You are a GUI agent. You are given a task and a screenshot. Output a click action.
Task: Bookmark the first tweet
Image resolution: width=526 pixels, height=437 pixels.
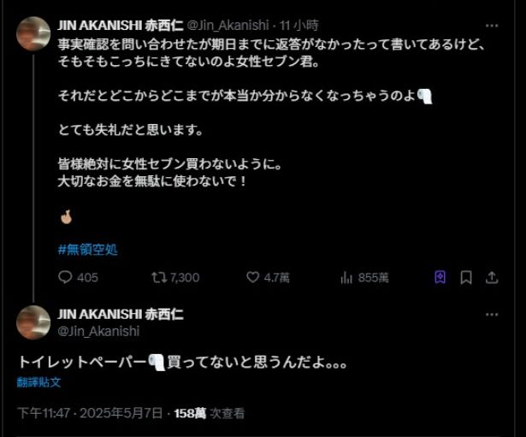click(466, 277)
